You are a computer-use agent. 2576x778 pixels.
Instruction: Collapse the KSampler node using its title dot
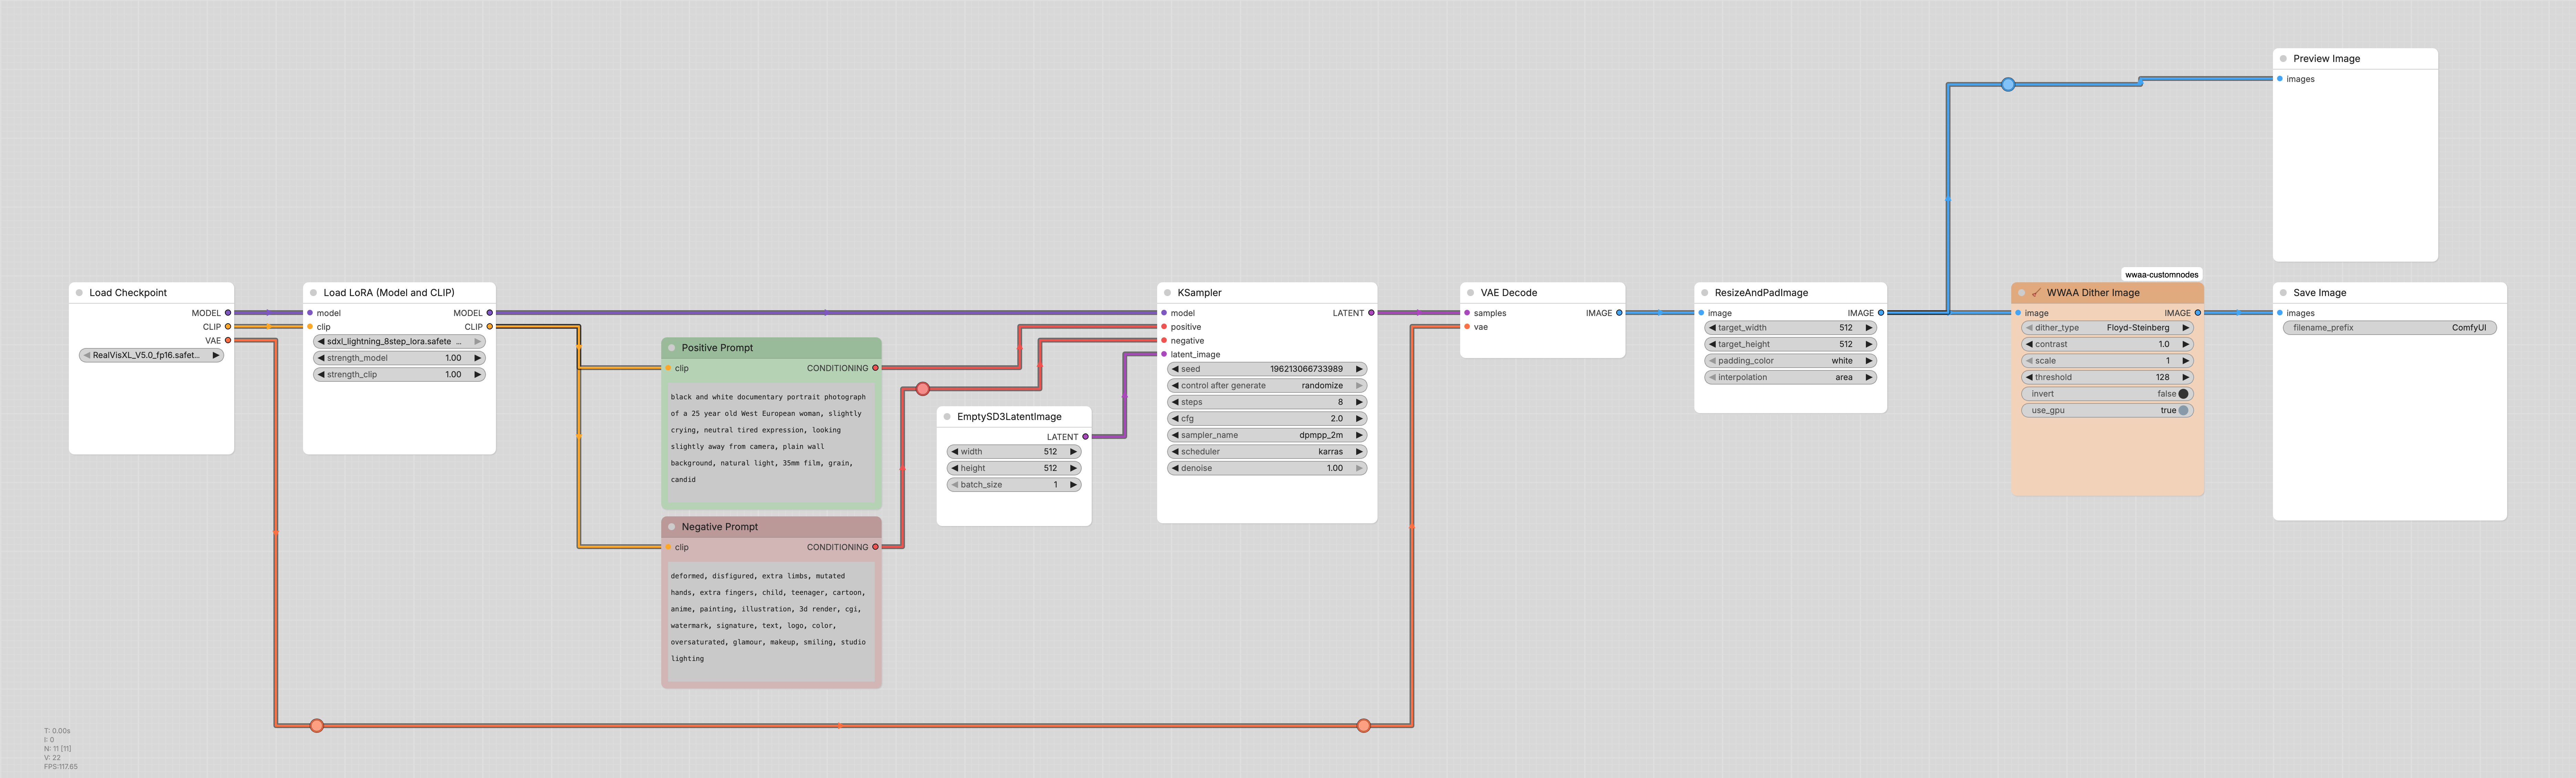(1167, 293)
